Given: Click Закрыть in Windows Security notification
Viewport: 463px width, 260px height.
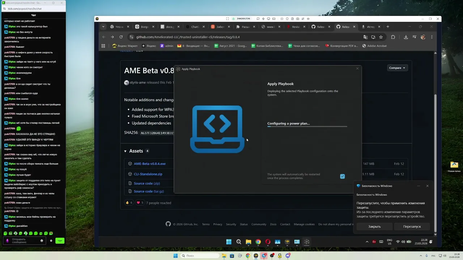Looking at the screenshot, I should pos(374,226).
